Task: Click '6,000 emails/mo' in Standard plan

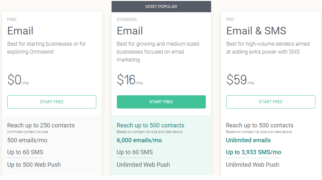Action: (139, 140)
